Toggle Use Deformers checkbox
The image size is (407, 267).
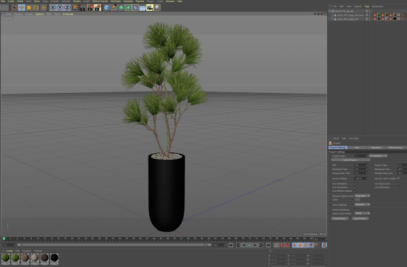[398, 187]
